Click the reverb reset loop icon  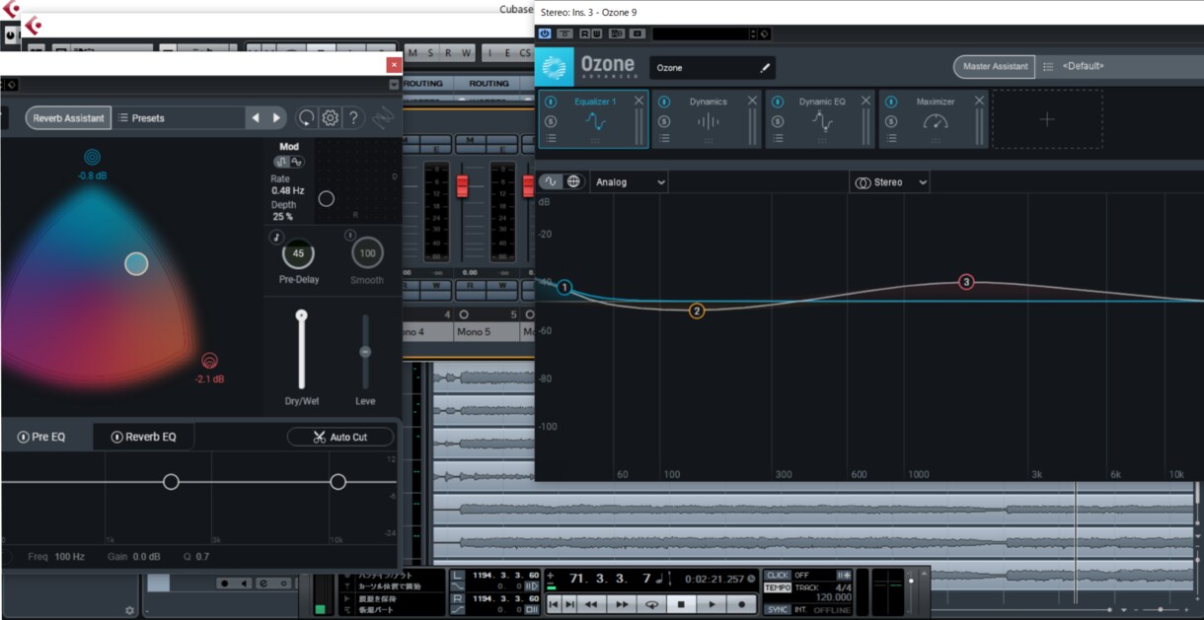pyautogui.click(x=307, y=117)
